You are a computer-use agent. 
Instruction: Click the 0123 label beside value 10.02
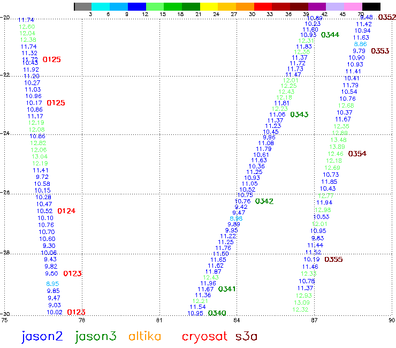pyautogui.click(x=77, y=312)
